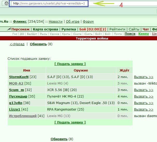Click the lower Подать заявку link
Viewport: 157px width, 142px height.
(x=70, y=122)
